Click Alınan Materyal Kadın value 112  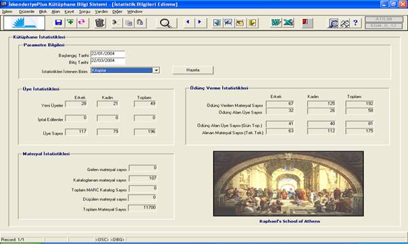click(322, 131)
